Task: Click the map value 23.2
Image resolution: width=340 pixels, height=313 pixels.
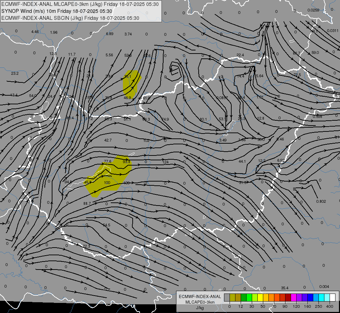Action: click(15, 73)
